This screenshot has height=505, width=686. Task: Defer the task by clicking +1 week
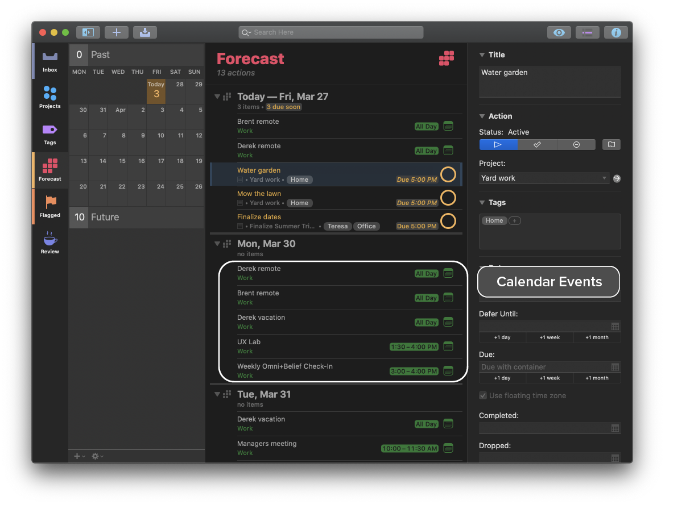coord(549,337)
